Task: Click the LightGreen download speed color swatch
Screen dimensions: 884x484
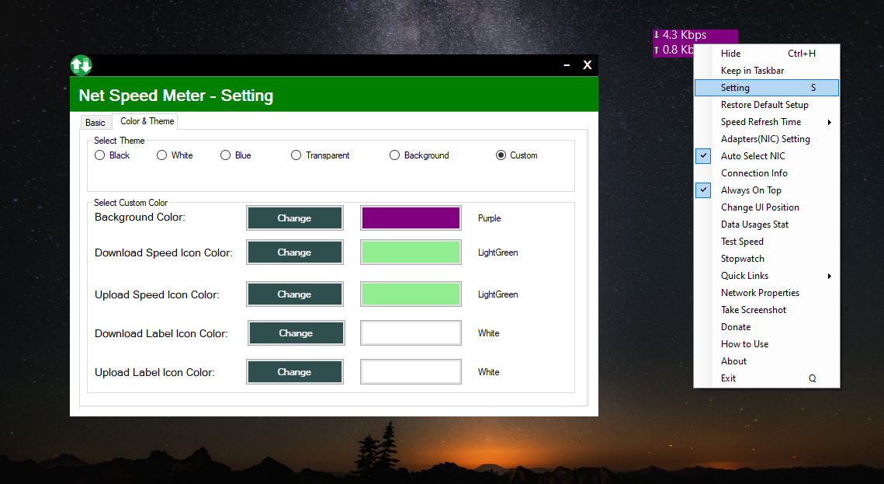Action: coord(411,252)
